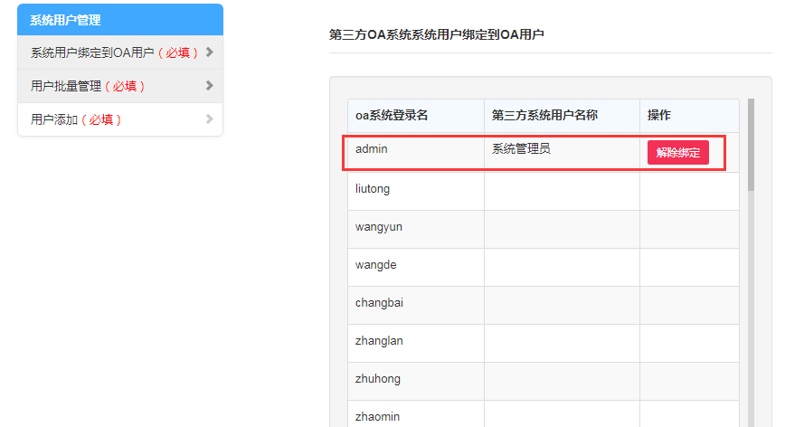Click chevron arrow beside 用户批量管理
The width and height of the screenshot is (804, 427).
(209, 86)
